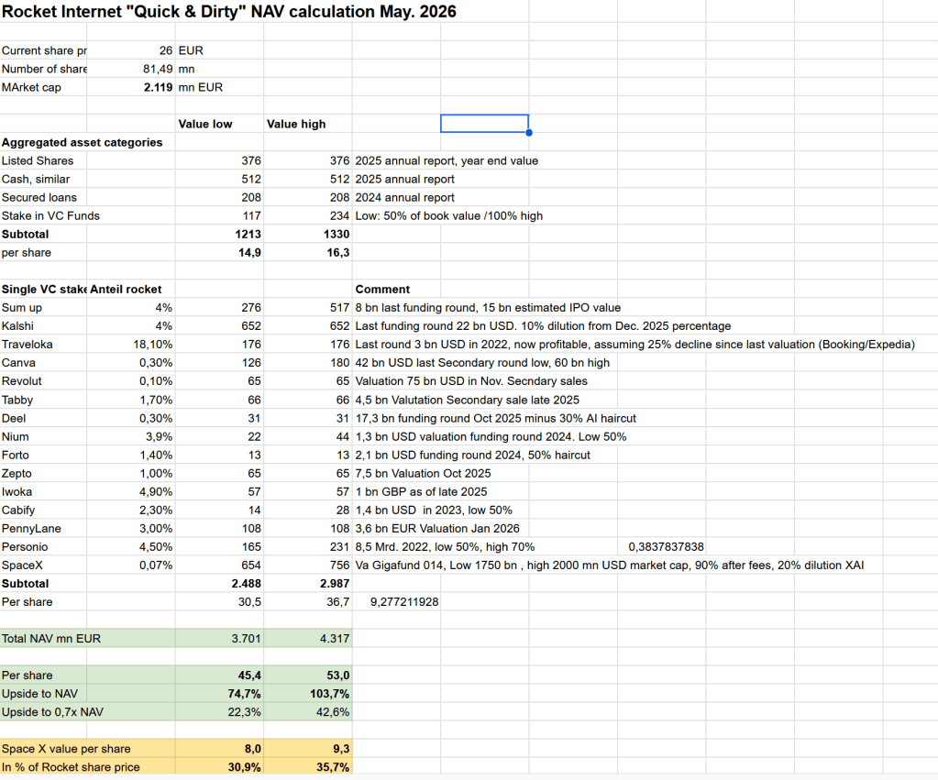938x780 pixels.
Task: Click the VC per share value 30,5
Action: click(x=250, y=602)
